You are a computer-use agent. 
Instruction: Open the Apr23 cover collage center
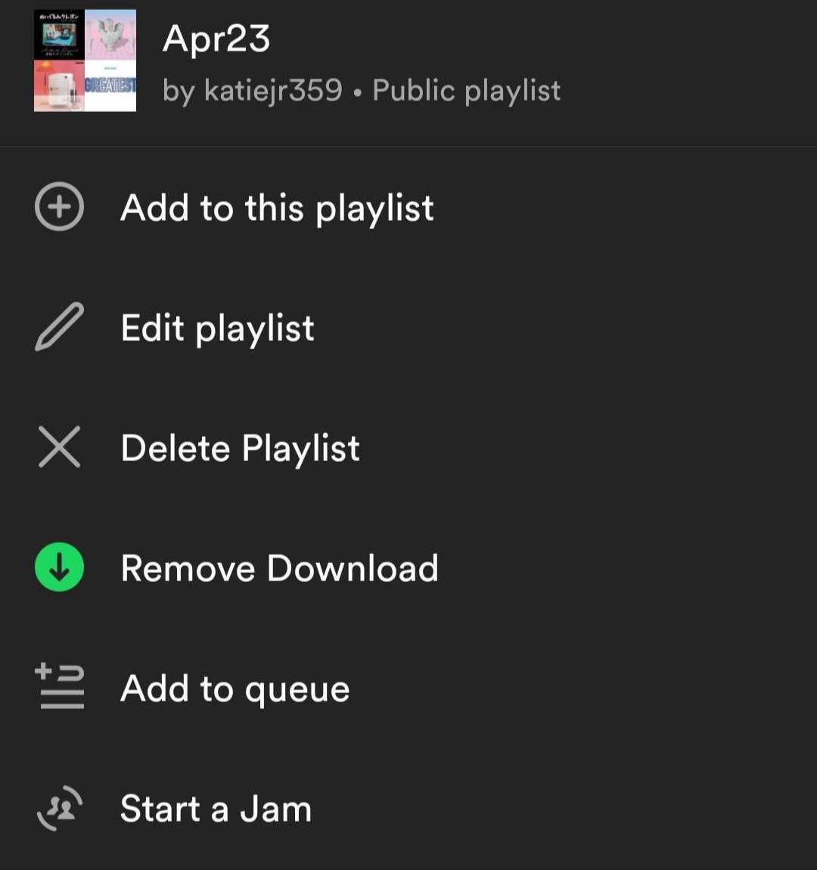coord(85,60)
